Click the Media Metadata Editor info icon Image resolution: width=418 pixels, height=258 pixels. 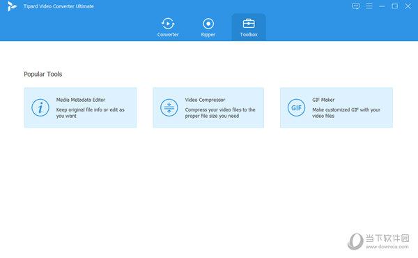40,107
